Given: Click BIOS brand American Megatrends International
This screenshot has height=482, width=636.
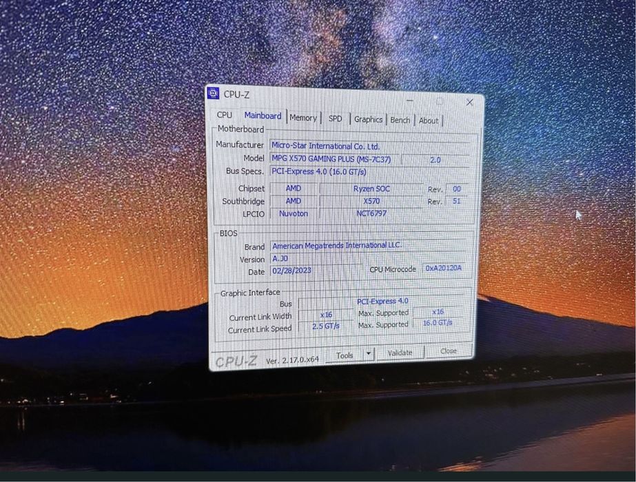Looking at the screenshot, I should 368,245.
